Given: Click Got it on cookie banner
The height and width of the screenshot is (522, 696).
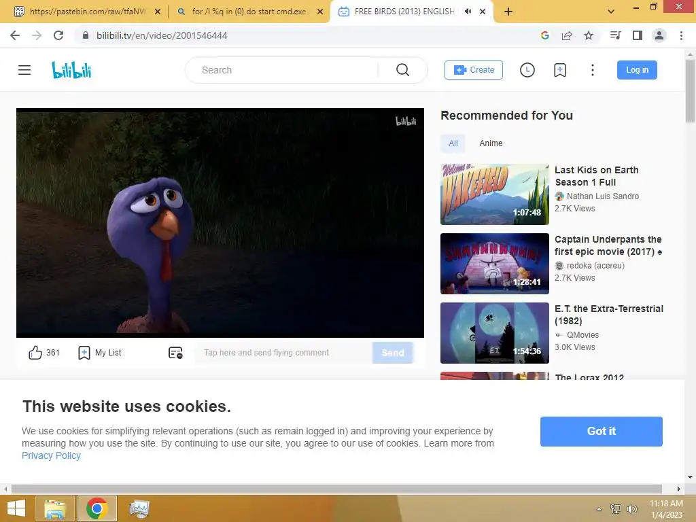Looking at the screenshot, I should [x=602, y=432].
